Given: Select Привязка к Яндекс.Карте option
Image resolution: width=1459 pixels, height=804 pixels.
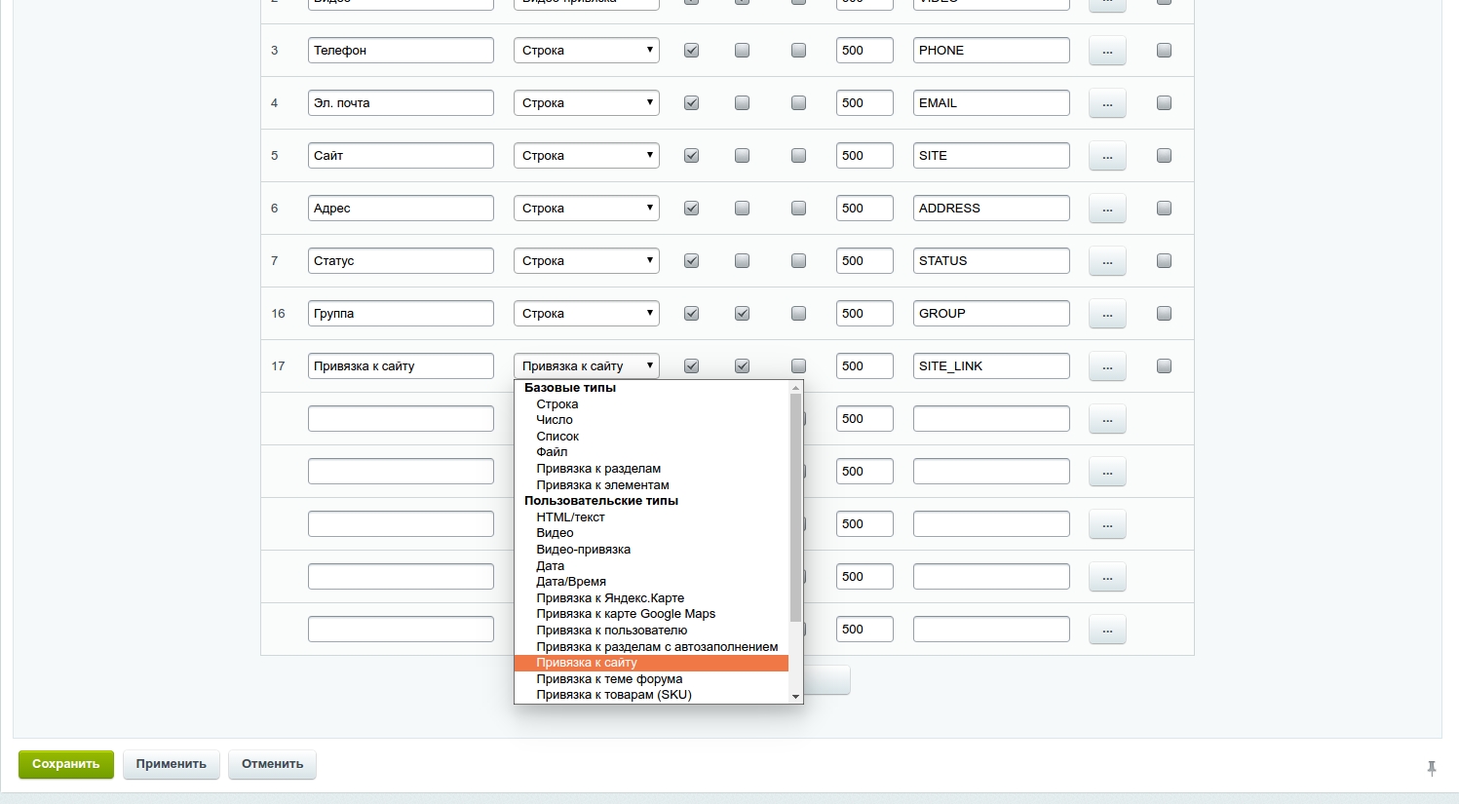Looking at the screenshot, I should tap(610, 598).
